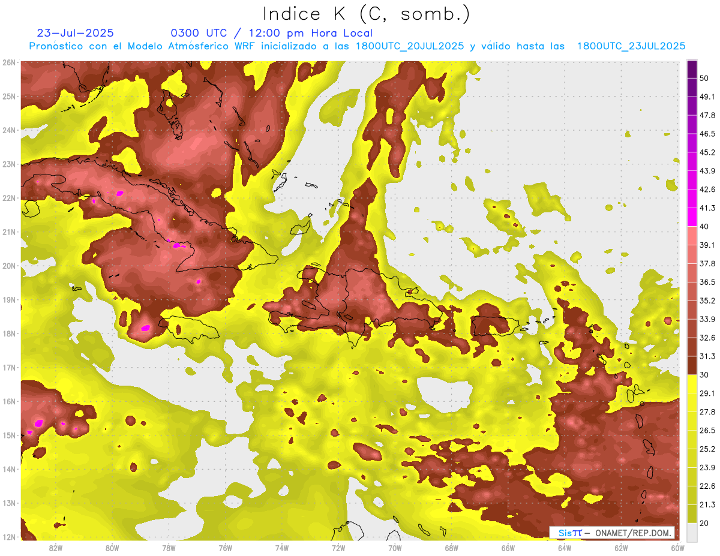Click the colorbar value "33.9"
Viewport: 720px width, 556px height.
tap(707, 319)
